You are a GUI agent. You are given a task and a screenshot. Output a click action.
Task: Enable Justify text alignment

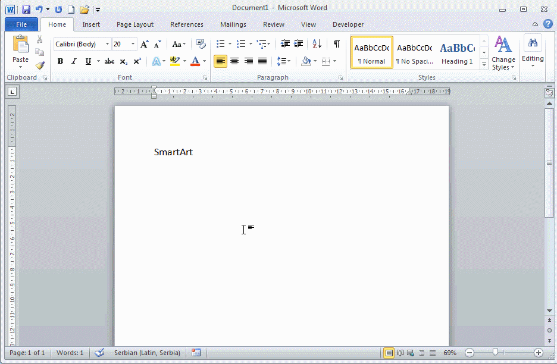[262, 61]
